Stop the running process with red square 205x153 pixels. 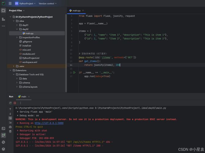[x=15, y=103]
